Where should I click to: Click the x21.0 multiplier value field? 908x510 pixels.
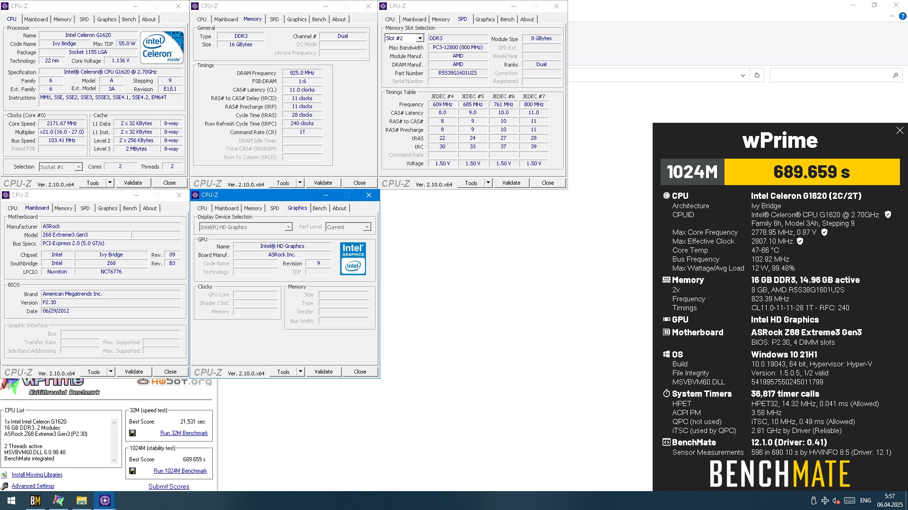(x=62, y=132)
